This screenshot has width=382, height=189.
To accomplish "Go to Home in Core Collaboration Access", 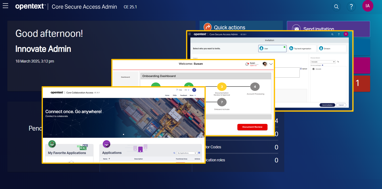I will (167, 96).
